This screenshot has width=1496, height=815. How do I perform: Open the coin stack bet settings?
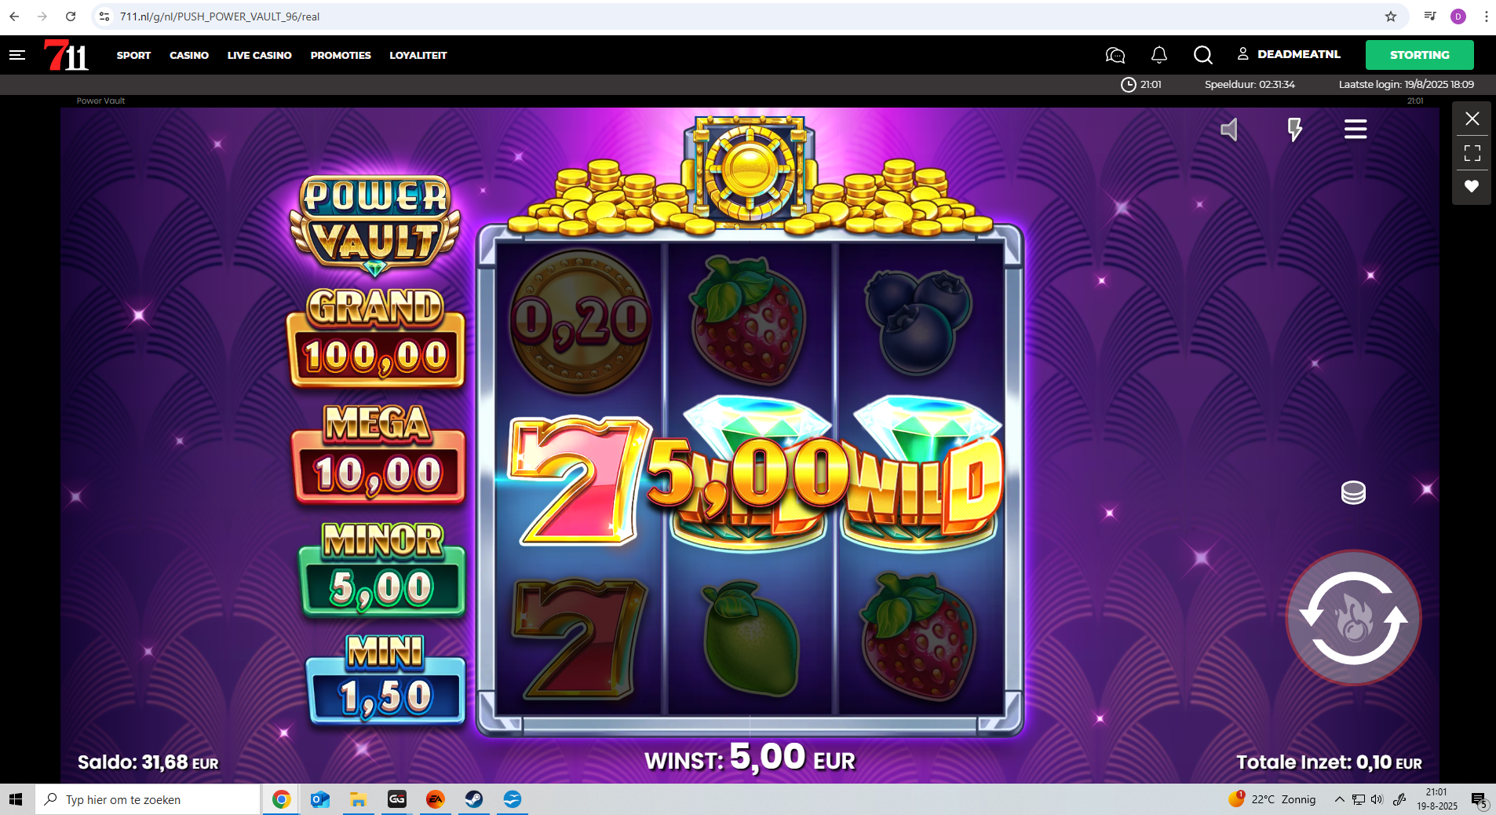pyautogui.click(x=1353, y=492)
